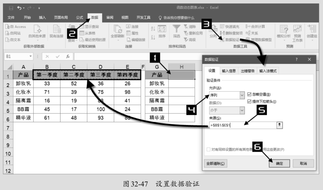Click 合并计算 in data tools
The width and height of the screenshot is (323, 190).
[x=255, y=27]
